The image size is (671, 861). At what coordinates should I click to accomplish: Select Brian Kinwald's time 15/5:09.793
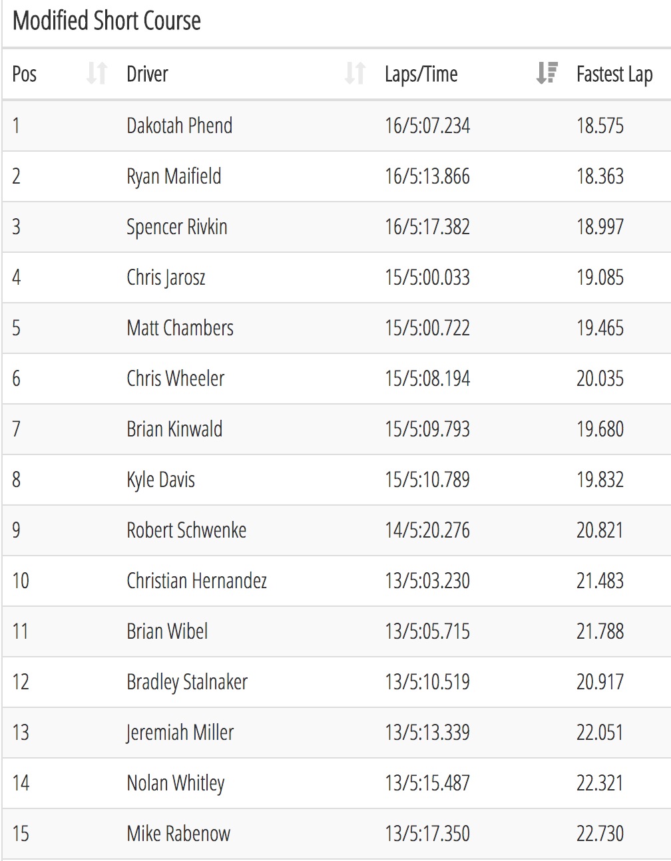[x=427, y=429]
